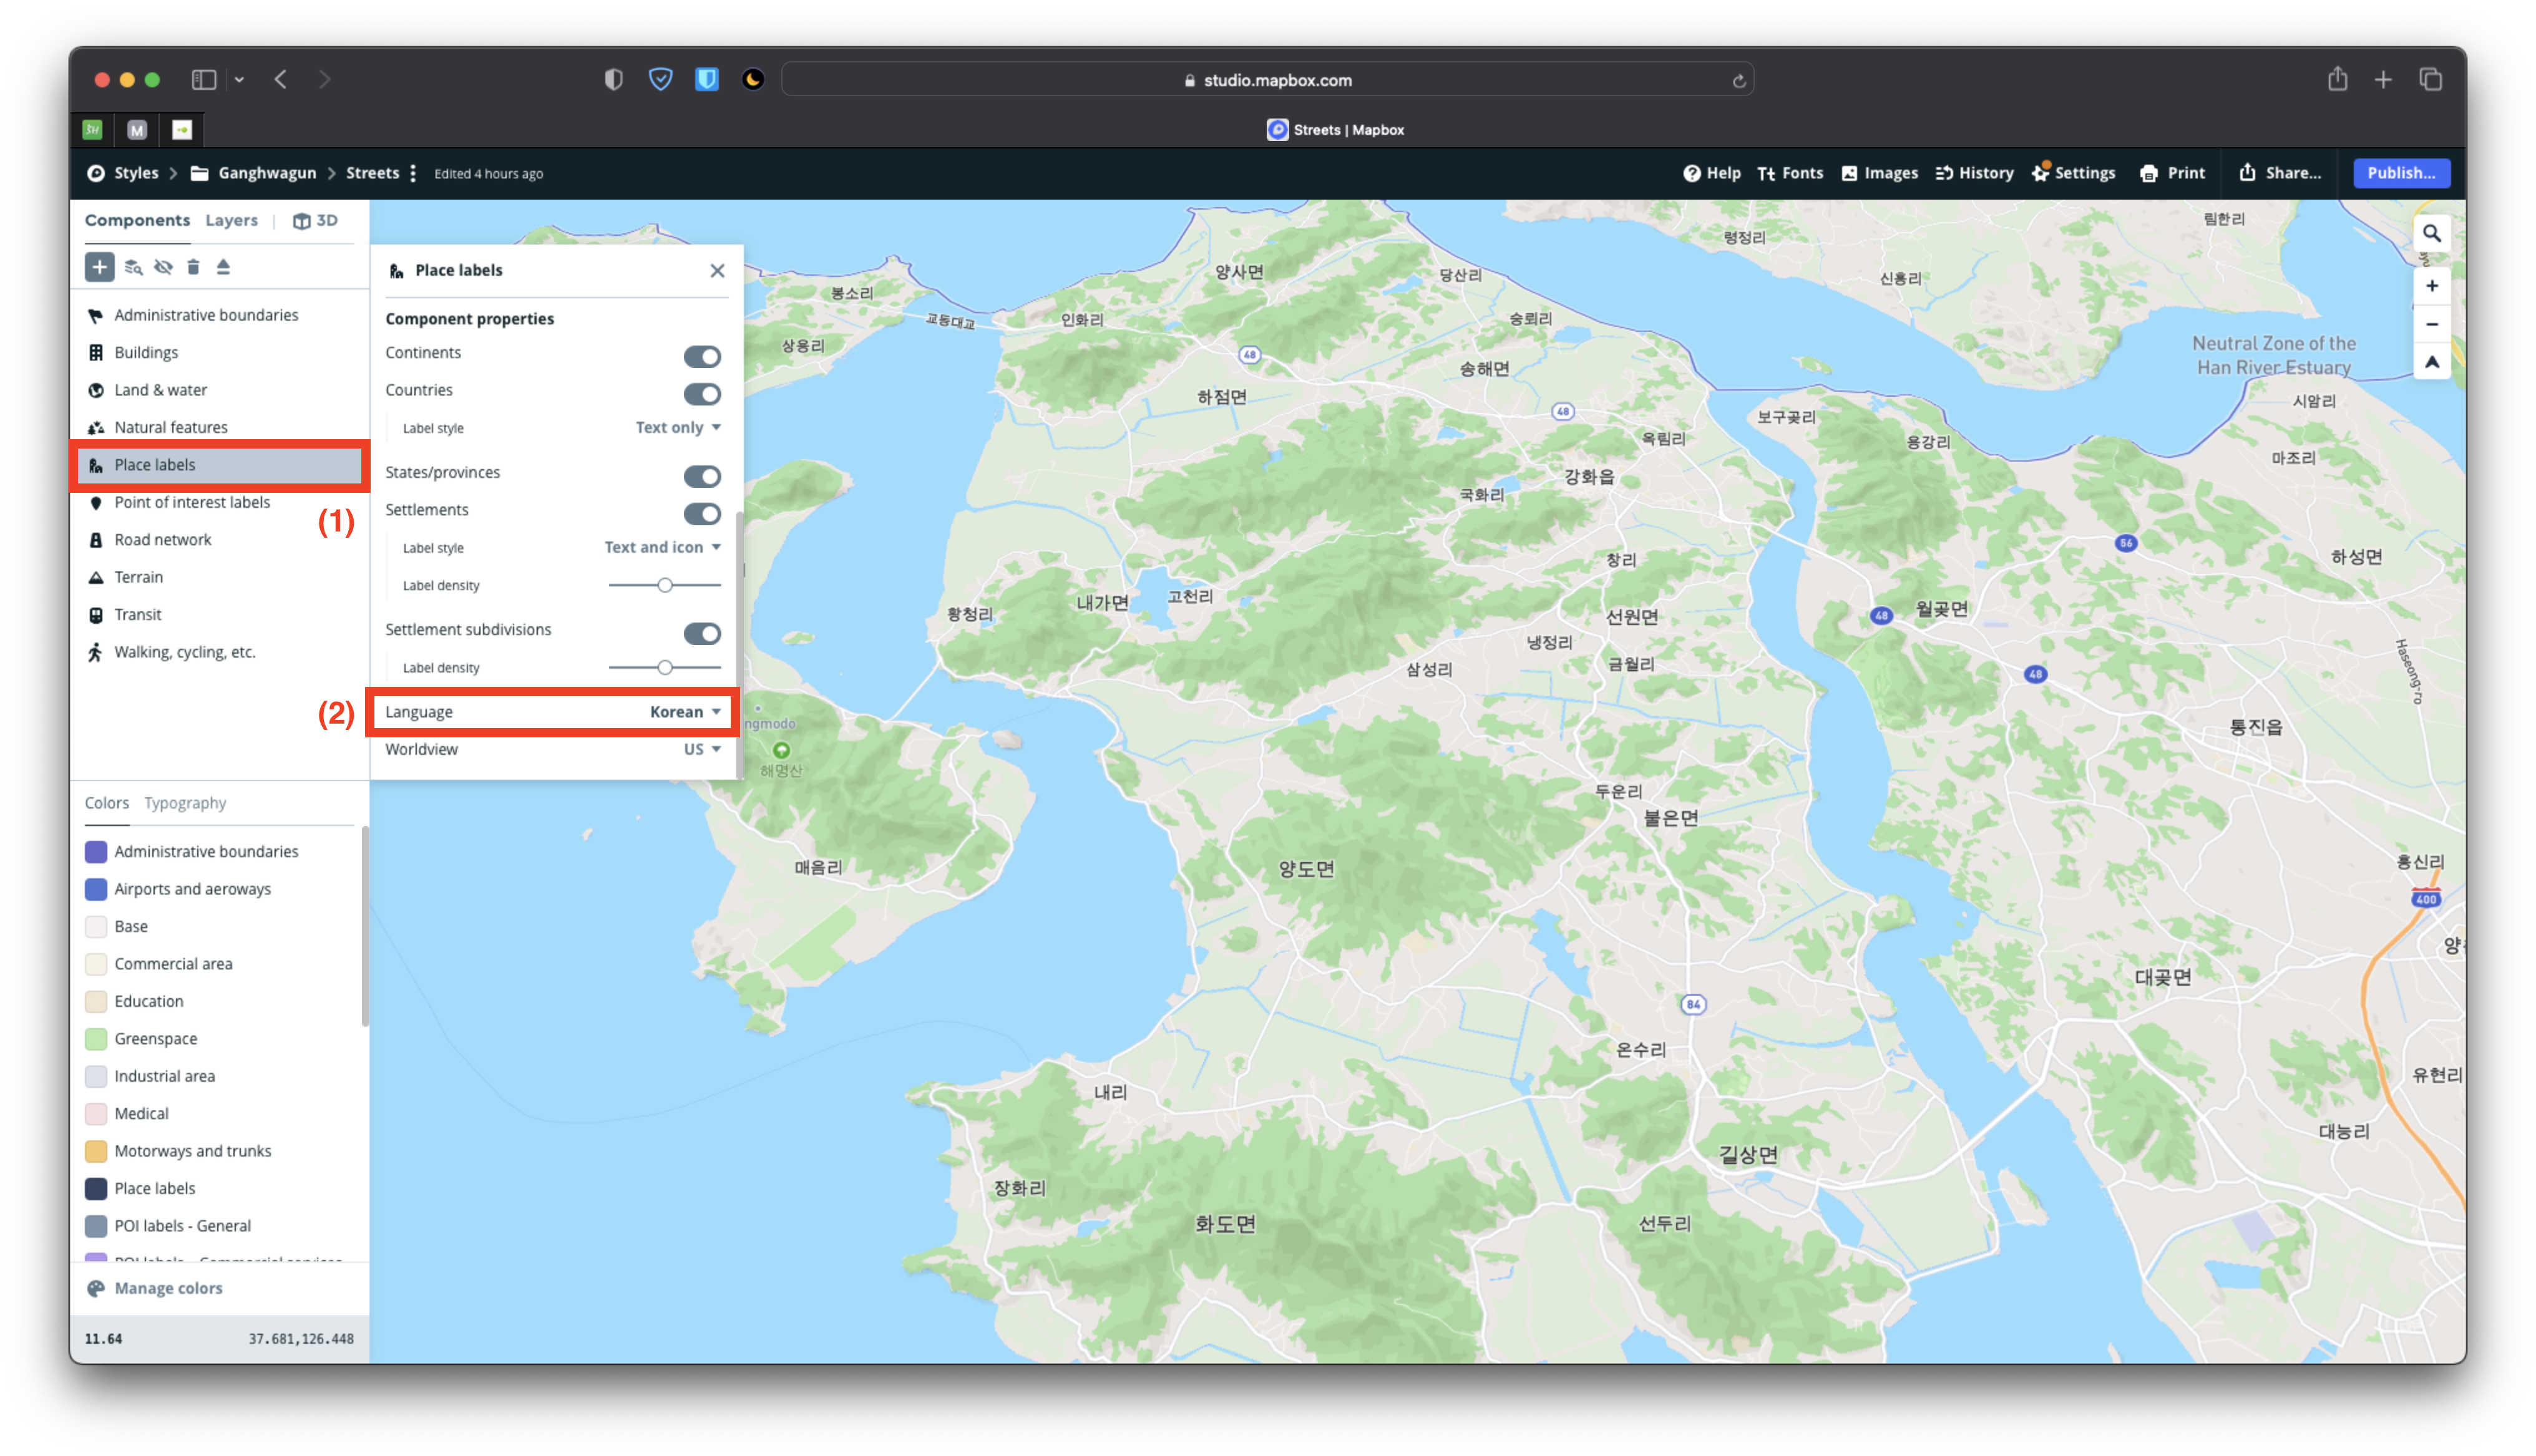Open the History panel
The width and height of the screenshot is (2536, 1456).
tap(1974, 173)
